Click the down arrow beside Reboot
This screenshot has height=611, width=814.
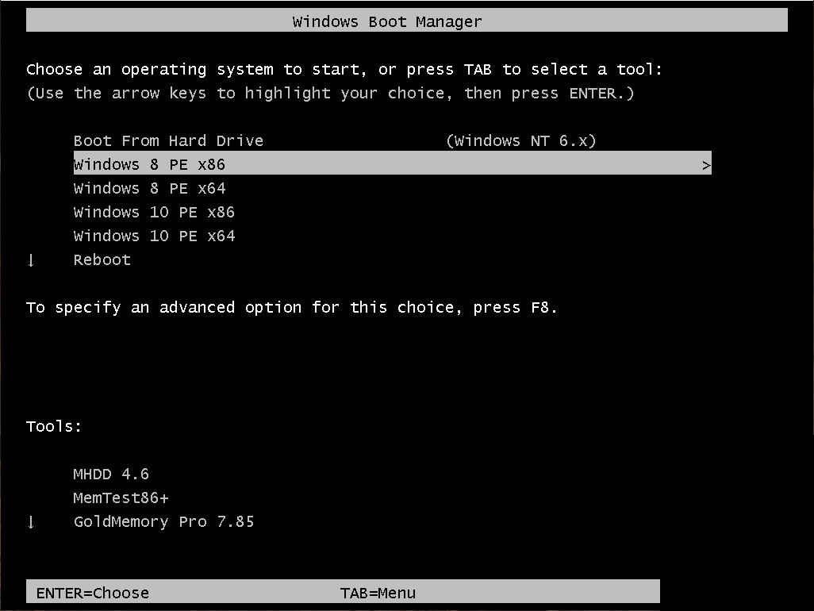31,260
